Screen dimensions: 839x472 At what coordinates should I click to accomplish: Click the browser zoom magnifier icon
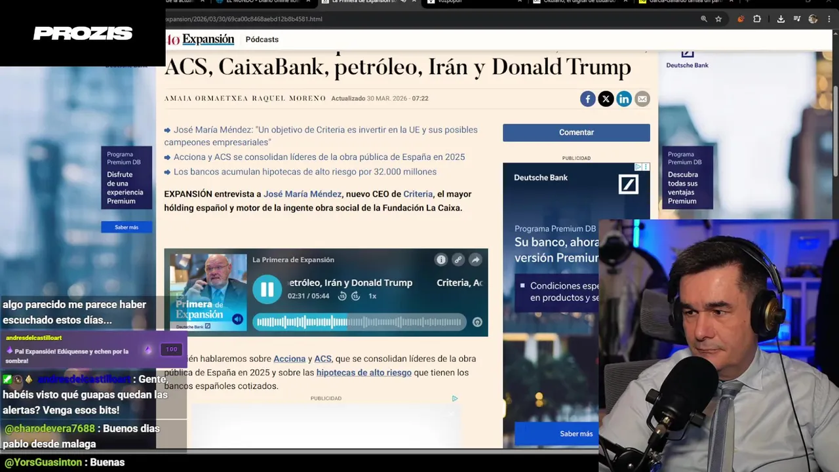pyautogui.click(x=704, y=19)
